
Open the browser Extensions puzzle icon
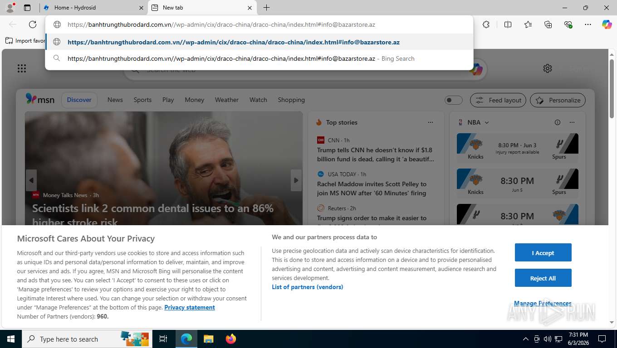coord(486,24)
